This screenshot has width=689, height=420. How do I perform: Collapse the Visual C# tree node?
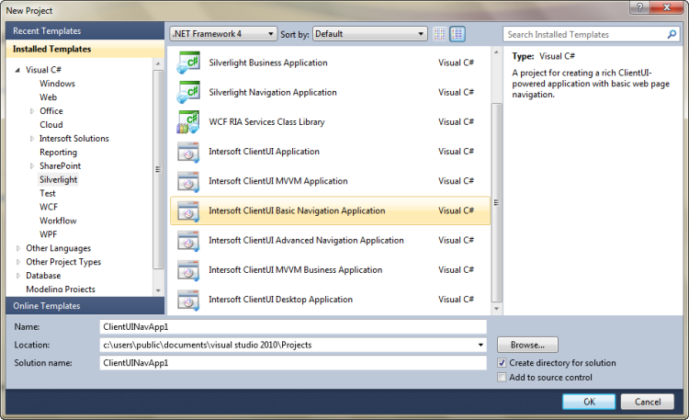tap(17, 70)
